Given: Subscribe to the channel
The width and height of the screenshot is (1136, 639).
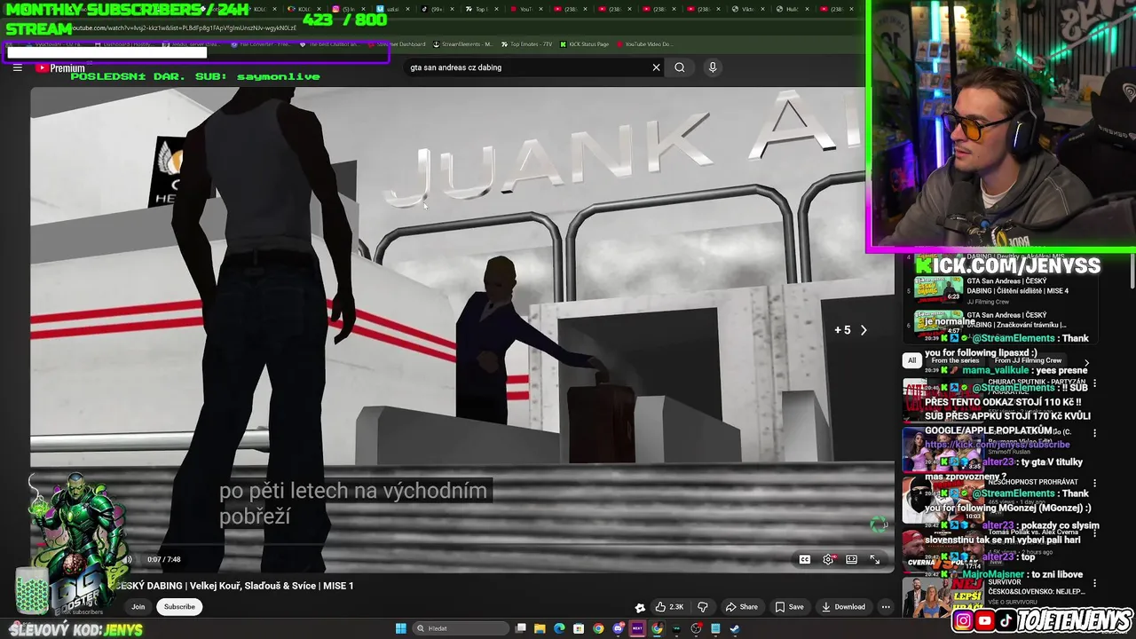Looking at the screenshot, I should point(179,607).
